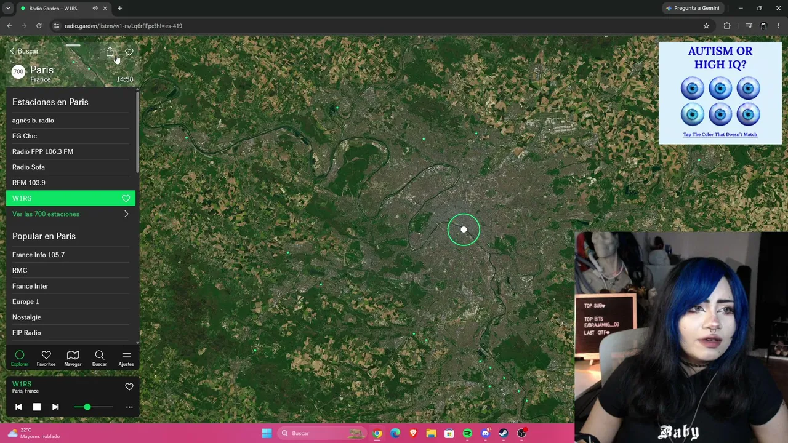The width and height of the screenshot is (788, 443).
Task: View site information icon in address bar
Action: 56,26
